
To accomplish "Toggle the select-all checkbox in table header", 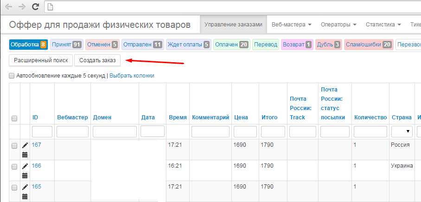I will [14, 118].
